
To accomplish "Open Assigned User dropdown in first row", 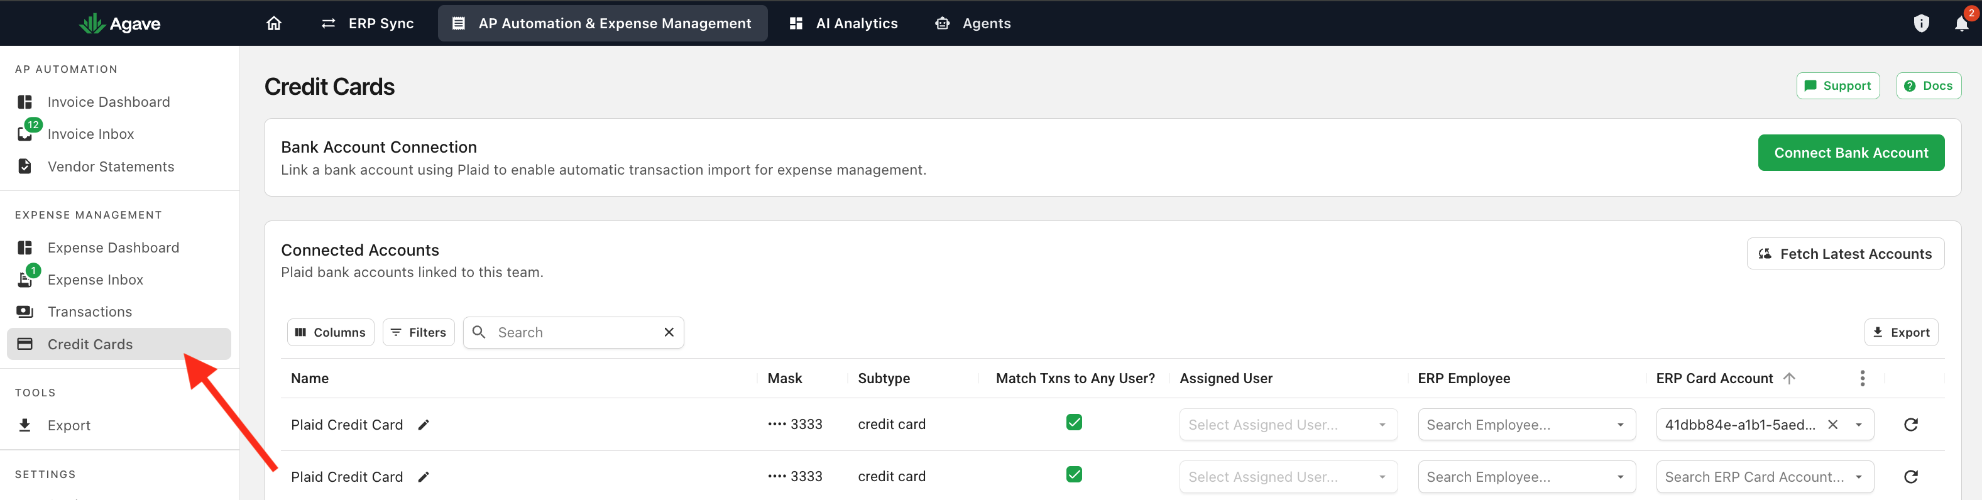I will (1288, 425).
